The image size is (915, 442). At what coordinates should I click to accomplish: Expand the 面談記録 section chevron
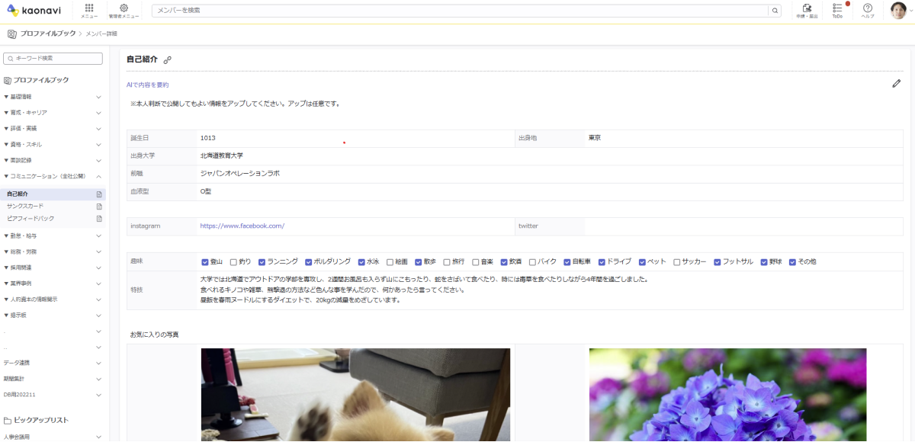click(x=98, y=161)
